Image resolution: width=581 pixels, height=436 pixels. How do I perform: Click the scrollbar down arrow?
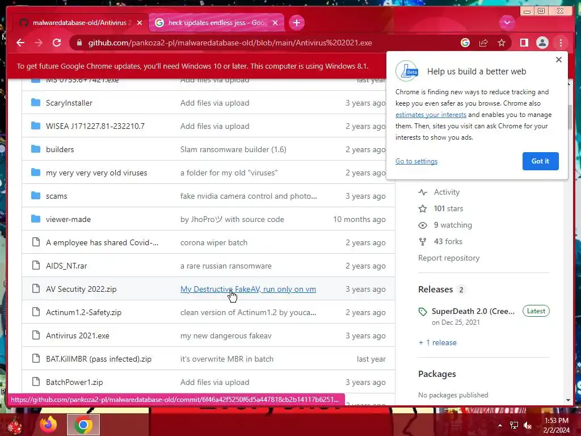click(x=569, y=400)
